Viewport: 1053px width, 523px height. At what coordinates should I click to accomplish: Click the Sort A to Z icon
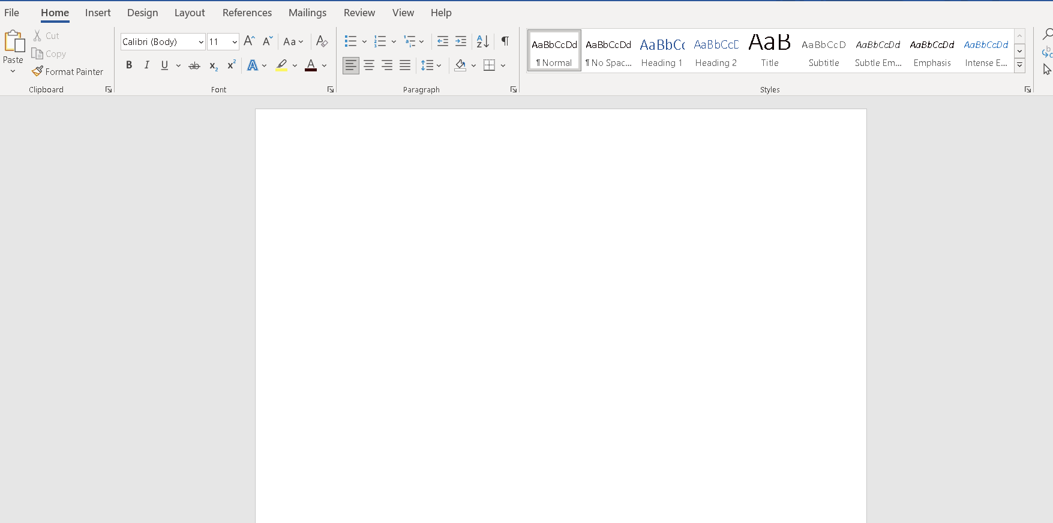click(482, 41)
